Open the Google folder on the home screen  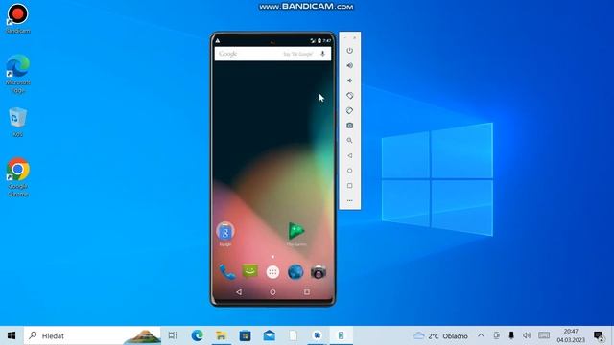225,234
